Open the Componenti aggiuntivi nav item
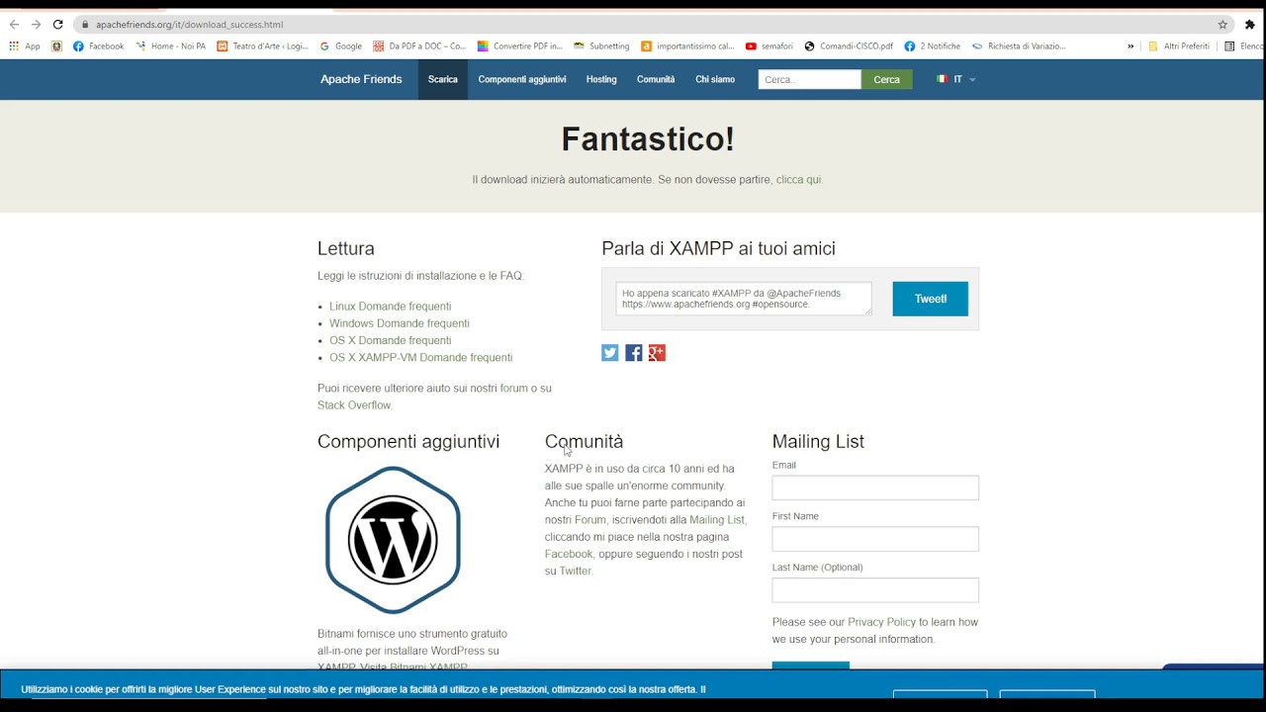Image resolution: width=1266 pixels, height=712 pixels. point(522,79)
